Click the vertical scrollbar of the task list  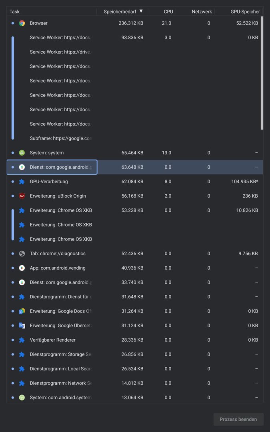click(262, 73)
